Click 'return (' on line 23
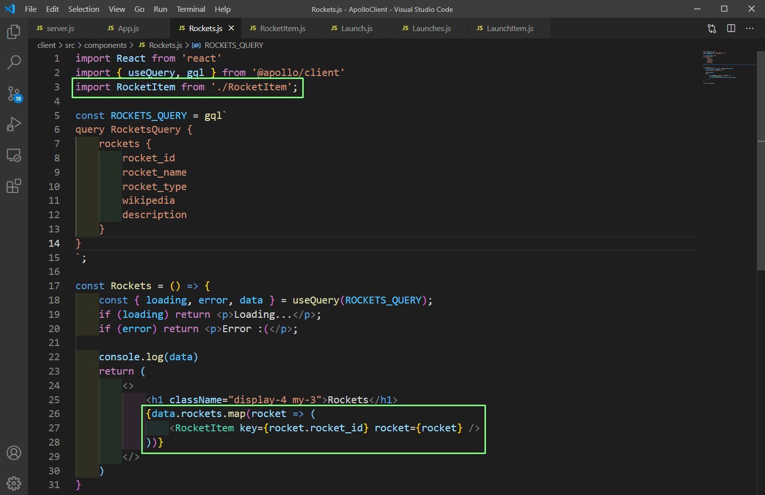765x495 pixels. point(122,371)
